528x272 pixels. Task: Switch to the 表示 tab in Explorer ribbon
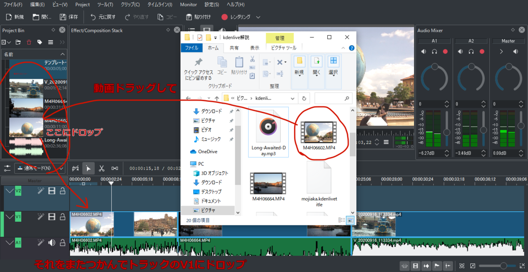(254, 48)
